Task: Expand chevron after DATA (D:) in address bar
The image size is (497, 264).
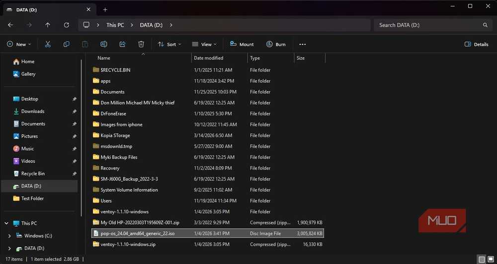Action: tap(171, 25)
